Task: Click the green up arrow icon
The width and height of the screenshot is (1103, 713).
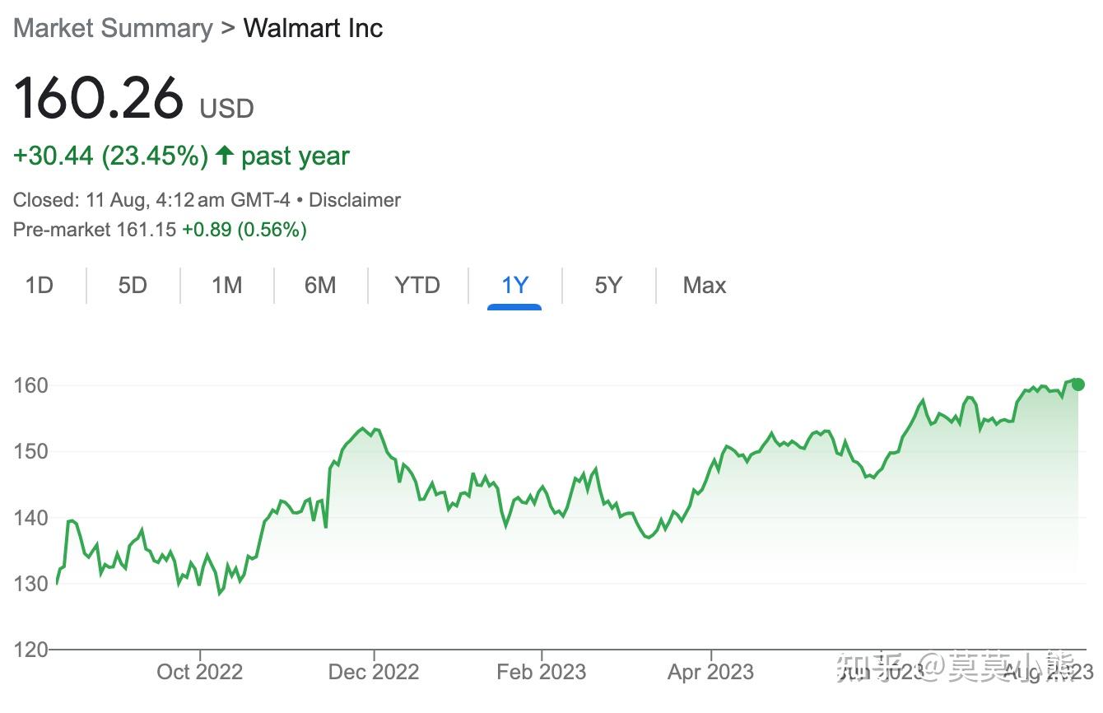Action: click(x=224, y=155)
